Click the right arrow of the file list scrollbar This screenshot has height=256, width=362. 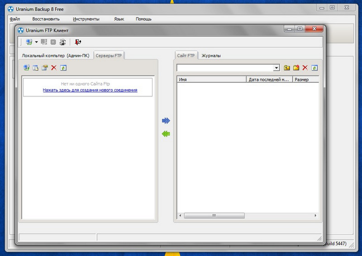pos(315,216)
